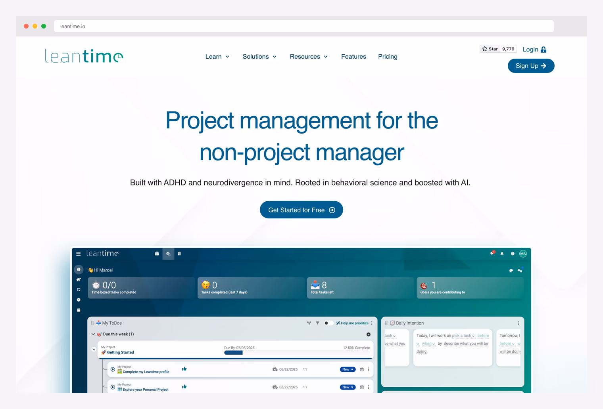Image resolution: width=603 pixels, height=409 pixels.
Task: Click the Getting Started progress bar
Action: 297,353
